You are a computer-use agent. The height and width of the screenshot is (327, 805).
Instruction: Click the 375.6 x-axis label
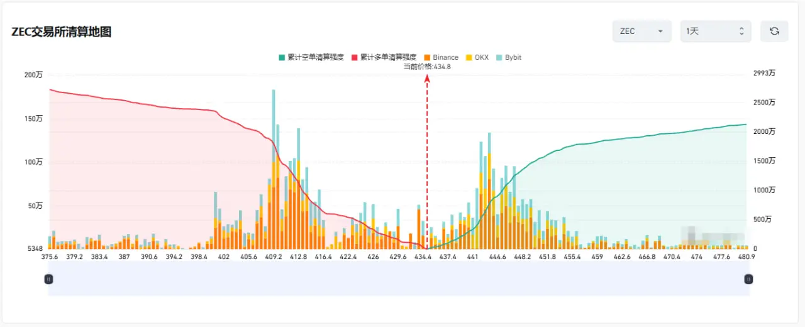(x=50, y=257)
